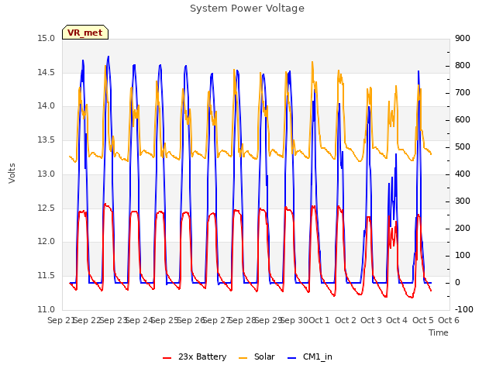The height and width of the screenshot is (372, 496).
Task: Toggle the CM1_in legend entry
Action: (x=310, y=356)
